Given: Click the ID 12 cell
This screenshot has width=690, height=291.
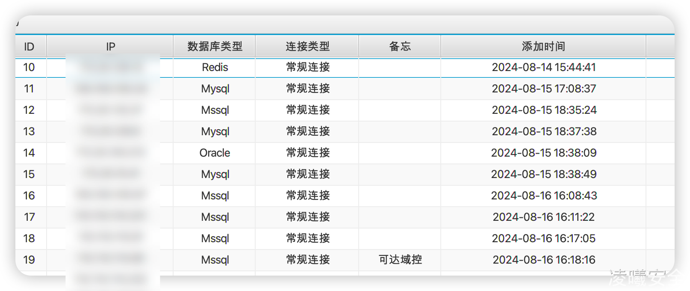Looking at the screenshot, I should [x=29, y=110].
